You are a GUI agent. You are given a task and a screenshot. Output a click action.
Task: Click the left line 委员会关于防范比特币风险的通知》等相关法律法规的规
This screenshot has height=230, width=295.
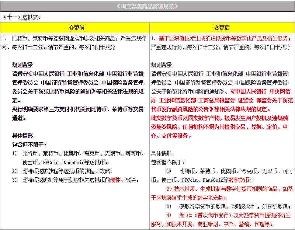[78, 91]
